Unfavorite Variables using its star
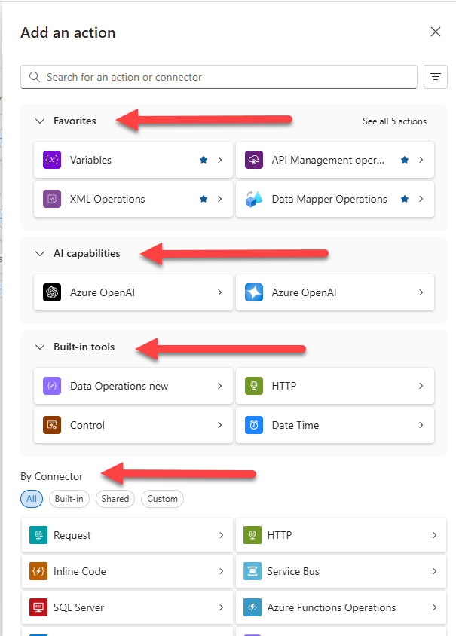The image size is (456, 636). pos(204,161)
